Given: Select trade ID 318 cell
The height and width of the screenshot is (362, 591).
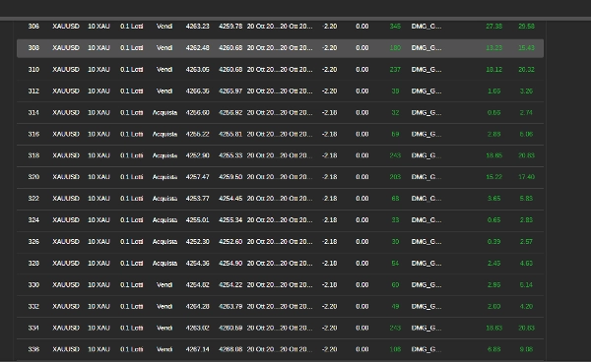Looking at the screenshot, I should [33, 155].
